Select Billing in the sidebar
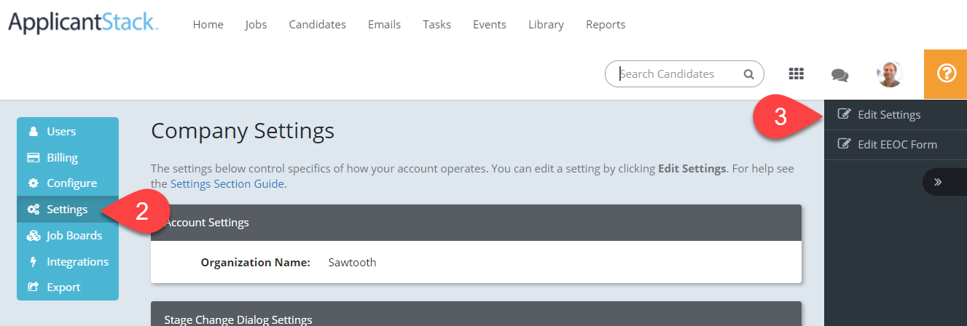 click(68, 158)
